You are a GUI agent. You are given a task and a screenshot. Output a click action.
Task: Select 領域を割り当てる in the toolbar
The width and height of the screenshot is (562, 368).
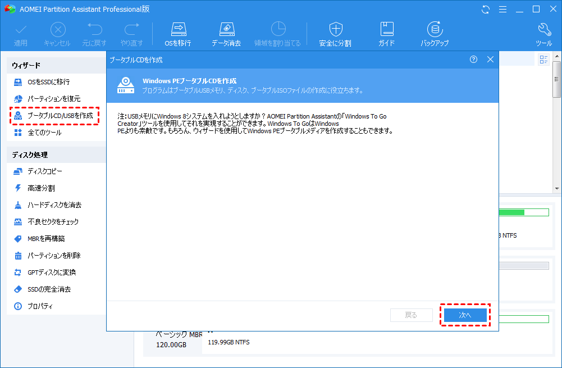277,34
